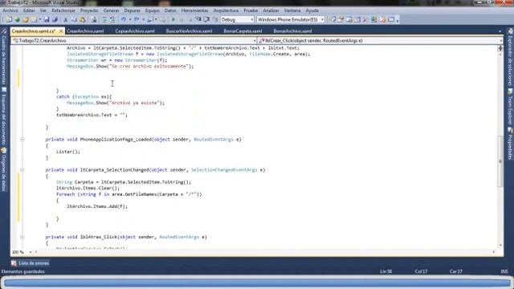Click the Cut scissors icon
This screenshot has width=514, height=289.
[66, 19]
